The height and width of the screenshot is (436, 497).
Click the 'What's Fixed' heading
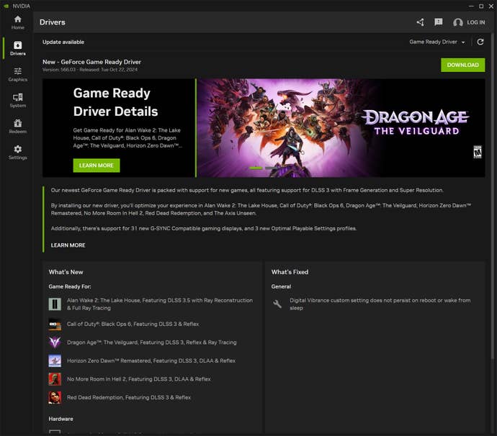[290, 272]
